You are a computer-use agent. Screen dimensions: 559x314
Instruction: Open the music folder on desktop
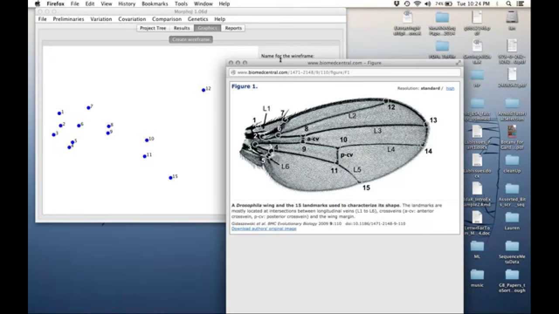(477, 278)
